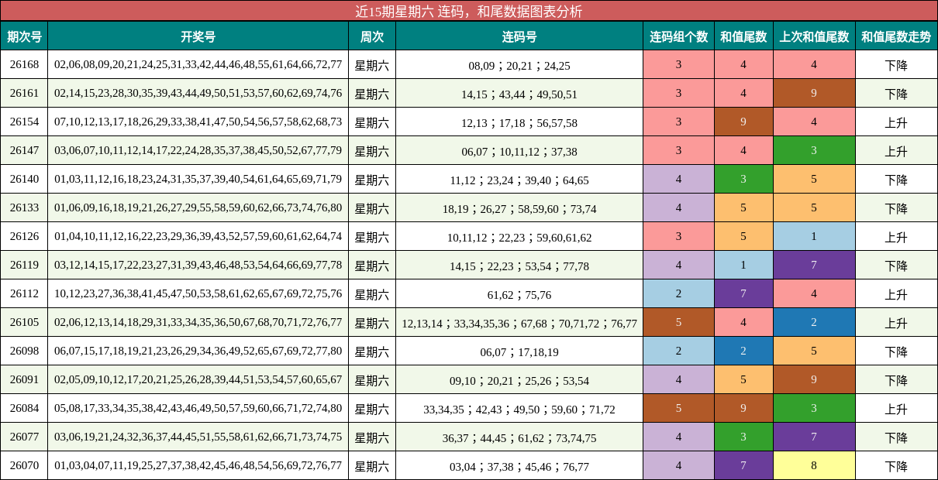
Task: Click 星期六 cell in row 26091
Action: point(372,380)
